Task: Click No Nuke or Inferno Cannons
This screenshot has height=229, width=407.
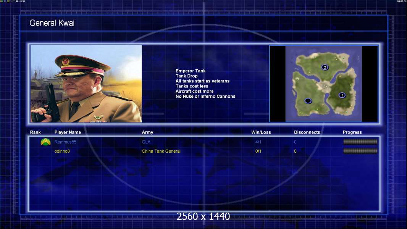Action: click(x=205, y=96)
